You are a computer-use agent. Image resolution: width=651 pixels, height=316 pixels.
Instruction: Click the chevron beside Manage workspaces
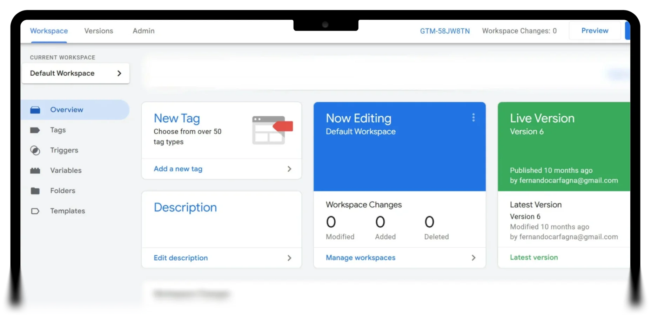(x=473, y=258)
